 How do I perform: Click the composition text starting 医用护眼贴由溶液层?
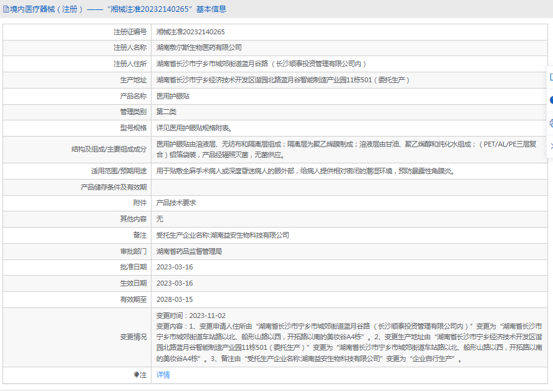347,150
